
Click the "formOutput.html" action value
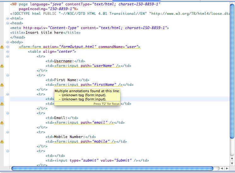click(78, 47)
